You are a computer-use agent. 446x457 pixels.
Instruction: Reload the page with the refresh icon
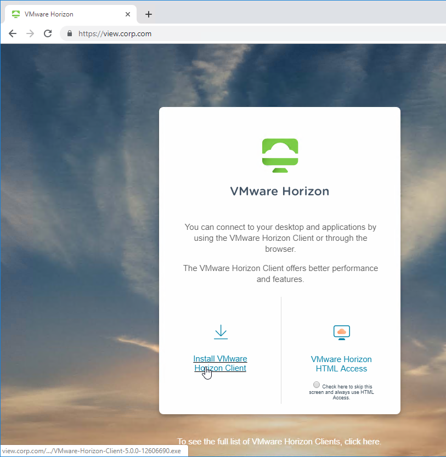tap(48, 34)
